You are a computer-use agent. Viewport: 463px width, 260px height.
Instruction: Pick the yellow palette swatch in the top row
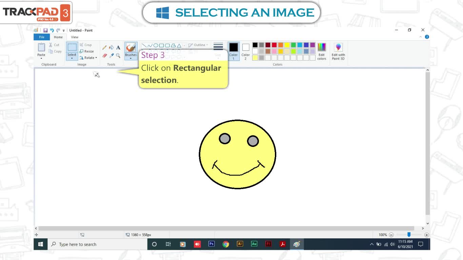(x=287, y=45)
